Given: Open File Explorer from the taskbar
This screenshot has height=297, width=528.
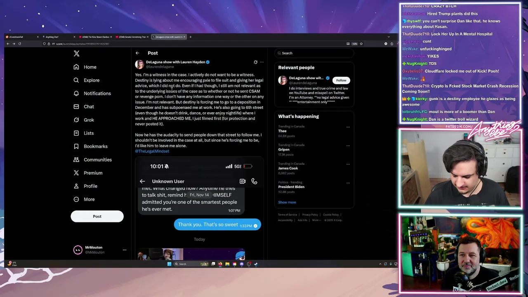Looking at the screenshot, I should coord(227,264).
